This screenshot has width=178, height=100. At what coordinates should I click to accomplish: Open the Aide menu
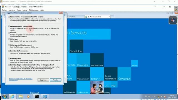pos(42,10)
